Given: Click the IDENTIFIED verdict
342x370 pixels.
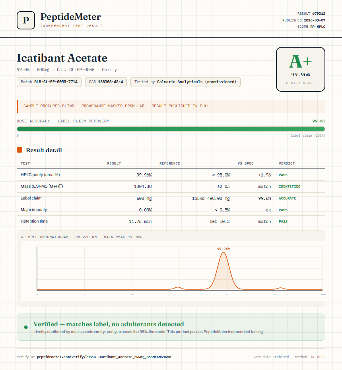Looking at the screenshot, I should [x=290, y=186].
